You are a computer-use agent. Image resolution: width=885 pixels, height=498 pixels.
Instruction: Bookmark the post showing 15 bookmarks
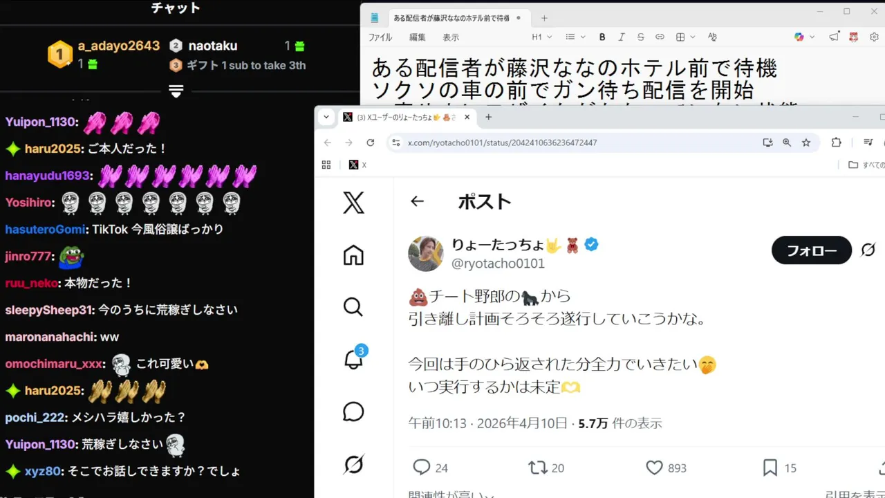click(x=770, y=468)
